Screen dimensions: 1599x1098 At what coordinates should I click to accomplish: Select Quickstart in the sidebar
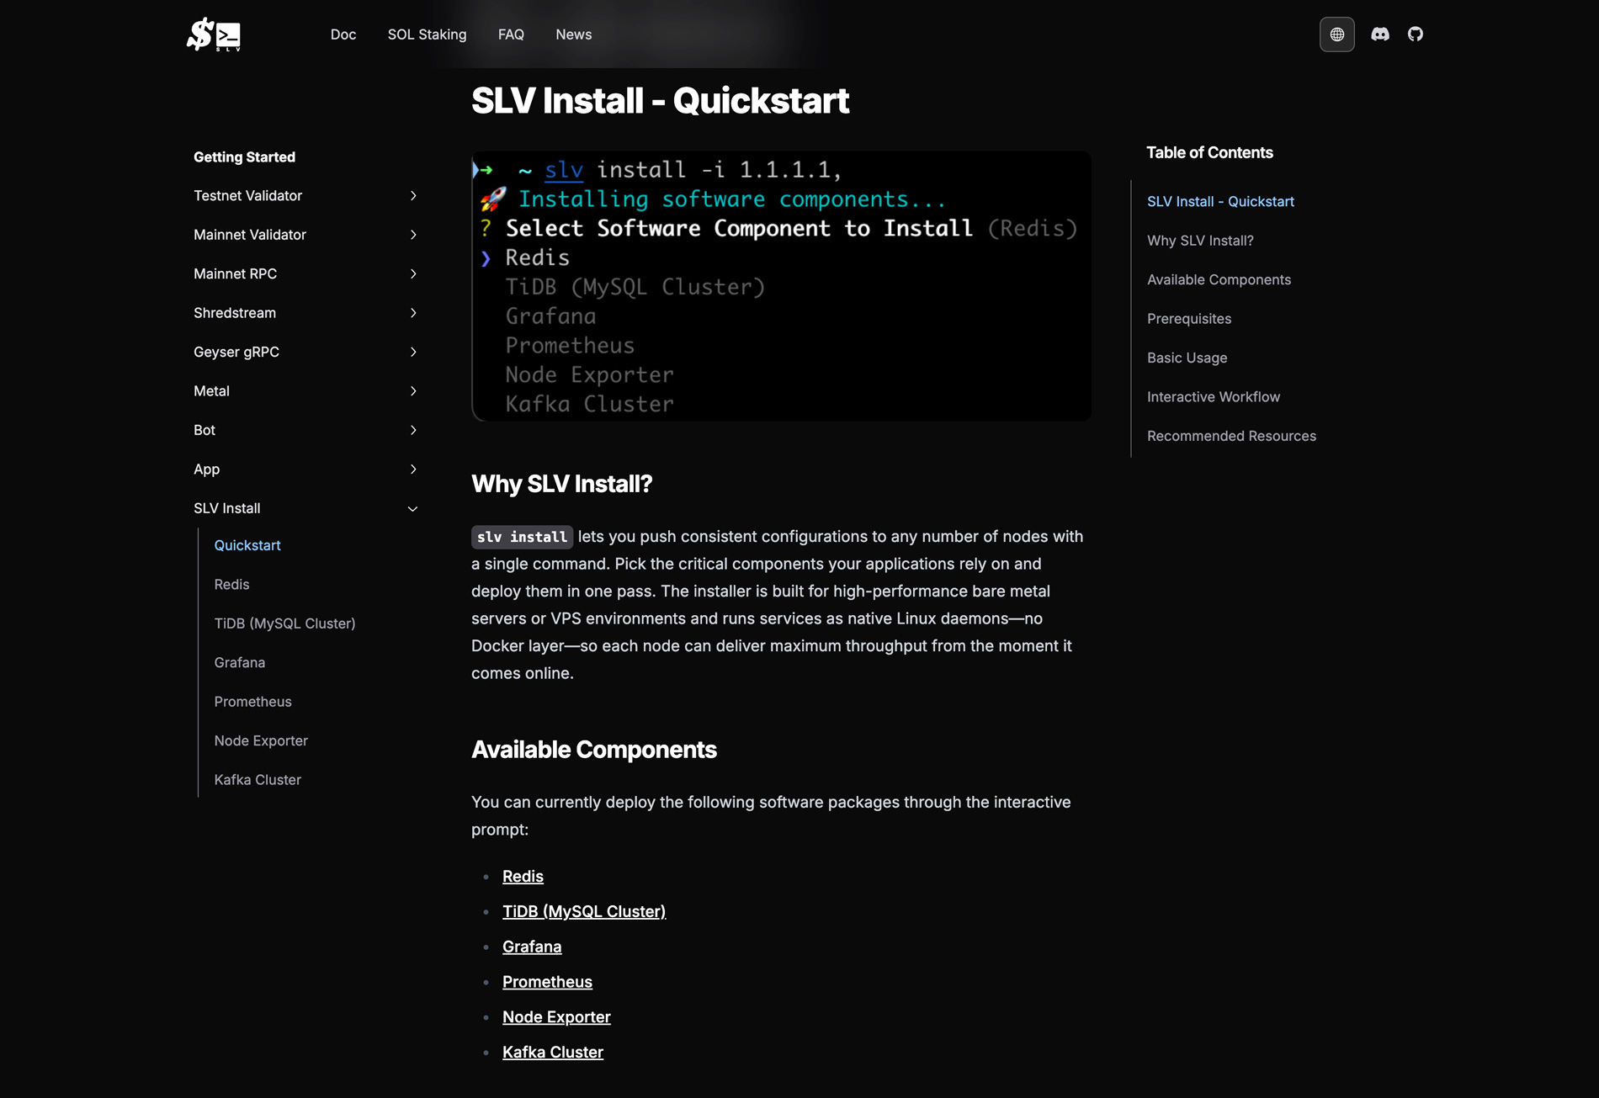tap(247, 545)
